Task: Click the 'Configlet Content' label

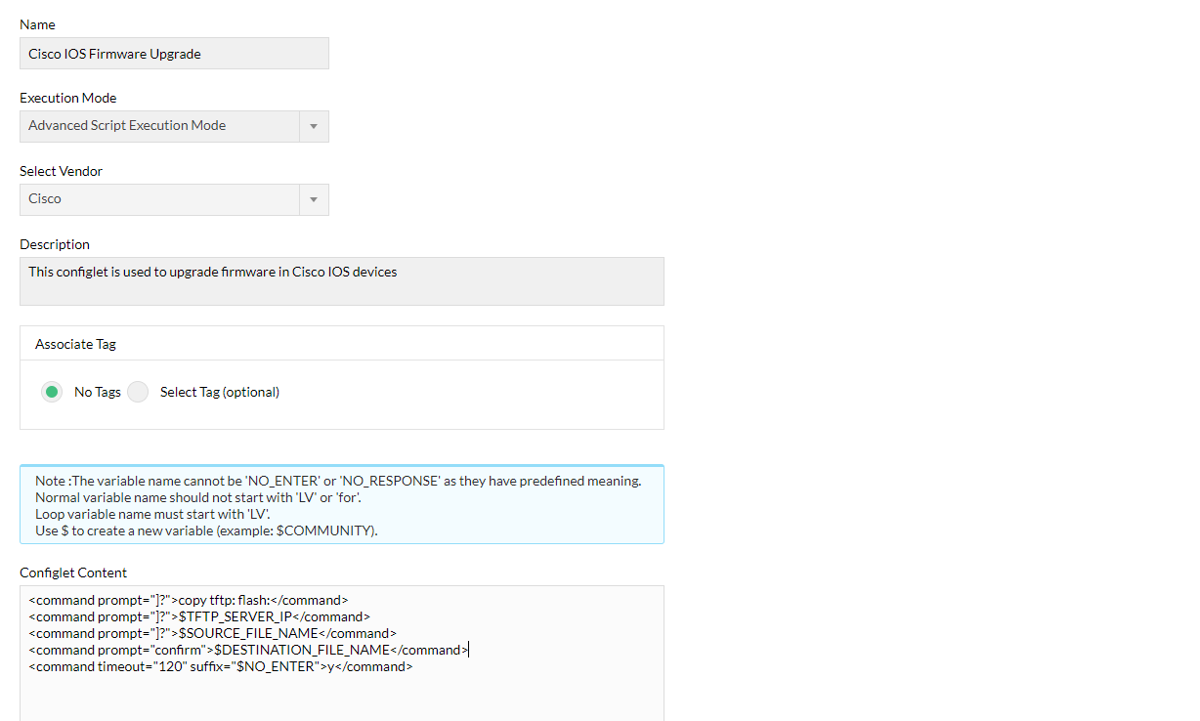Action: tap(73, 573)
